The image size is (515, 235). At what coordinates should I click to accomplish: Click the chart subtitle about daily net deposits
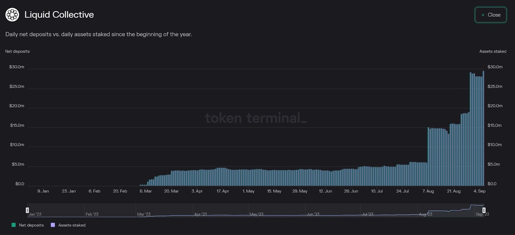[x=98, y=34]
